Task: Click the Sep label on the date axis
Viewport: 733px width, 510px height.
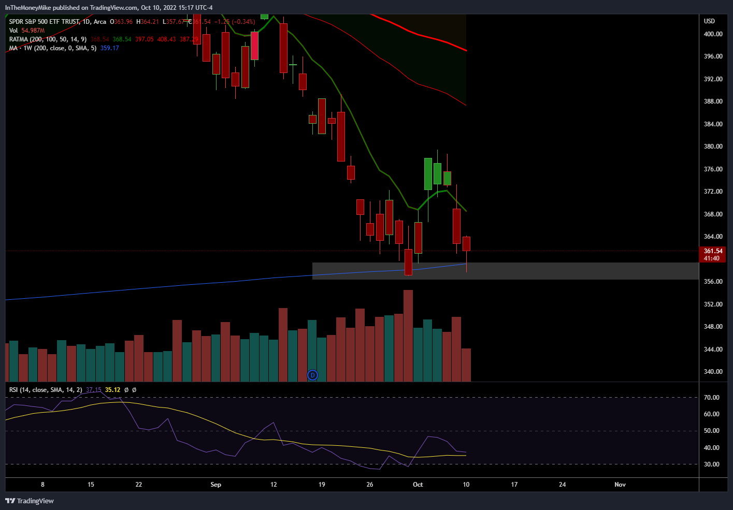Action: (x=216, y=485)
